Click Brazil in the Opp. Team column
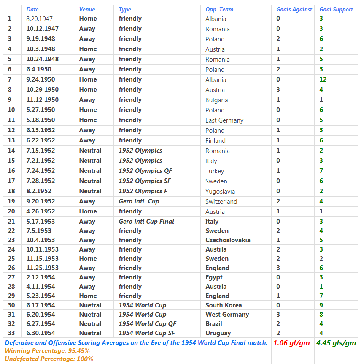This screenshot has width=361, height=364. [214, 323]
